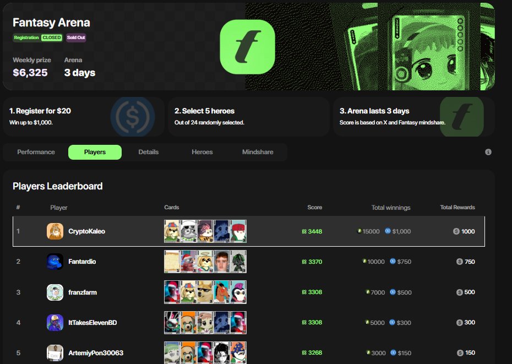Click ArtemiyPon30063's avatar
Viewport: 512px width, 364px height.
tap(55, 353)
